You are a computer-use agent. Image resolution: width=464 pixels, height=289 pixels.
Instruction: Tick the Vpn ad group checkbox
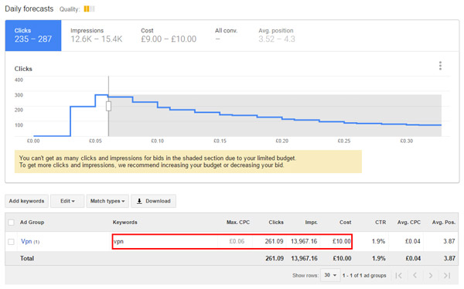click(12, 242)
